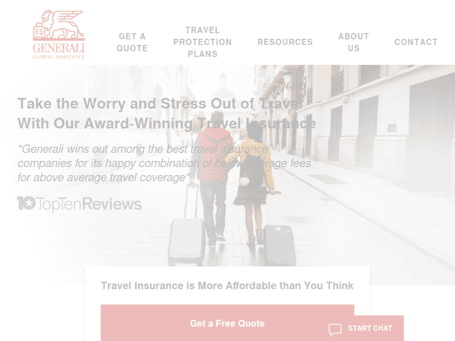The image size is (455, 341).
Task: Click the GENERALI Global Assistance wordmark
Action: 59,51
